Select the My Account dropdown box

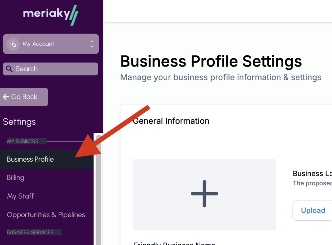pos(51,44)
